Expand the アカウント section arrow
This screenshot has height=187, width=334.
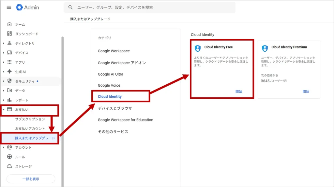point(4,147)
